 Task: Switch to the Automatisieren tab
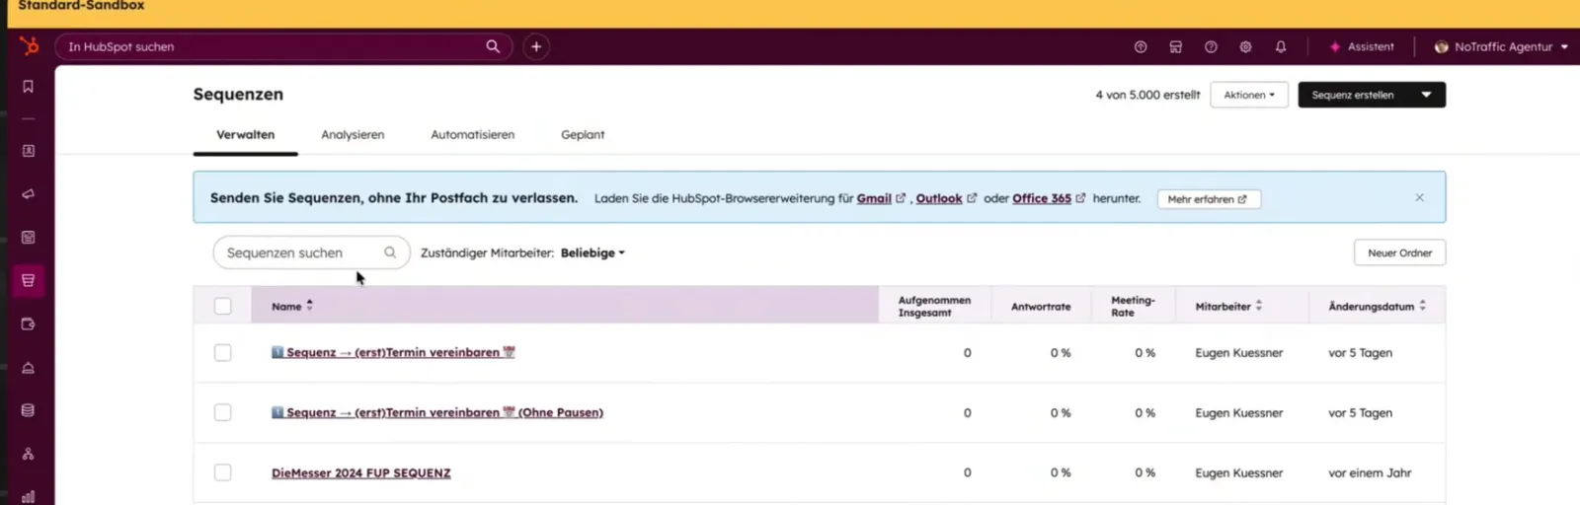[472, 135]
